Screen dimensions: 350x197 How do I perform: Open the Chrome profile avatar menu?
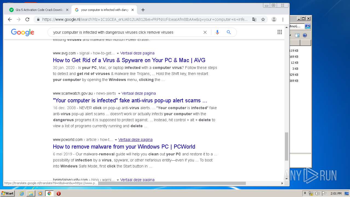tap(274, 19)
